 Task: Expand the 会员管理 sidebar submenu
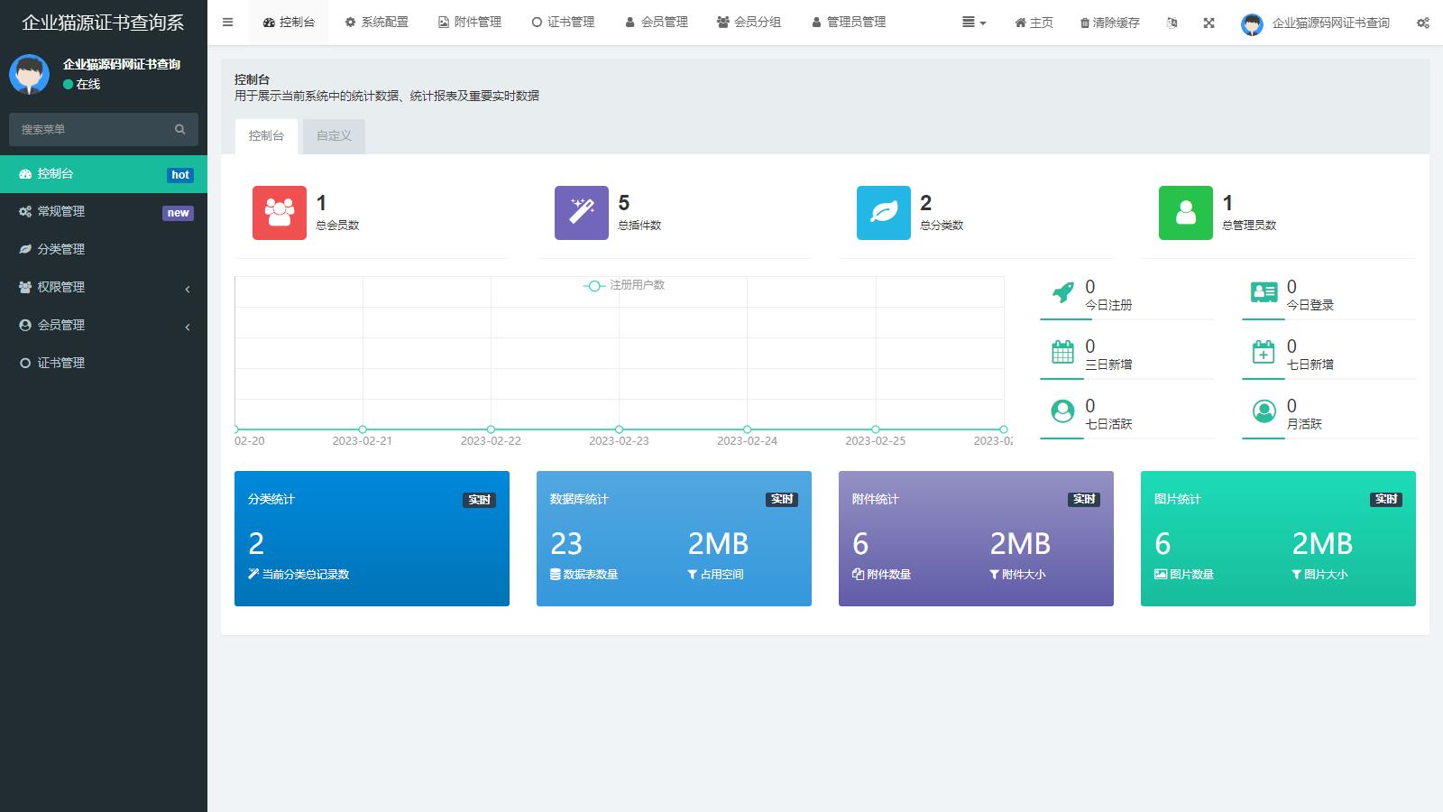(104, 325)
